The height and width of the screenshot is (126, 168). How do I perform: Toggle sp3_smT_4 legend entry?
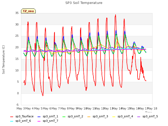tap(123, 117)
